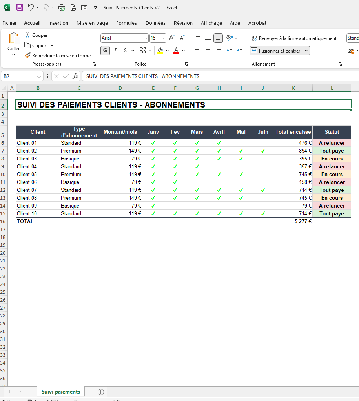Open the font size dropdown showing 15

164,38
